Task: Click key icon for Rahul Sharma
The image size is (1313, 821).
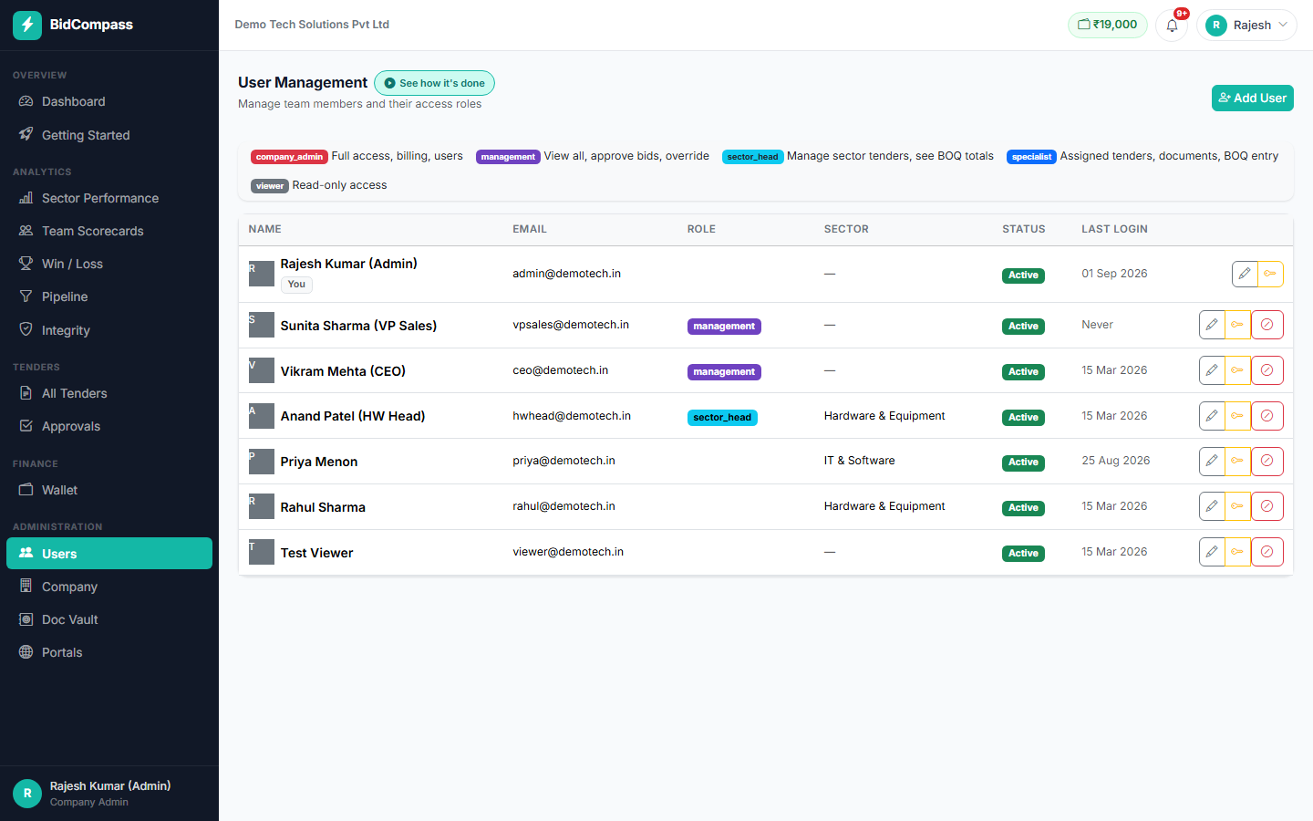Action: pos(1238,506)
